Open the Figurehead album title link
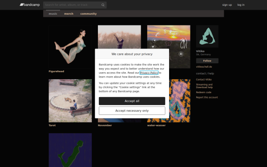This screenshot has height=167, width=267. [57, 71]
